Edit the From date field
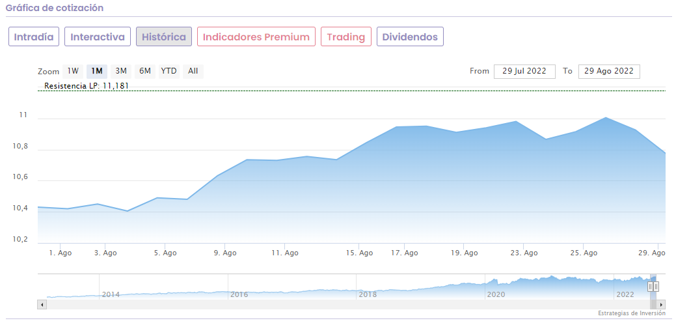The height and width of the screenshot is (325, 676). [x=524, y=71]
